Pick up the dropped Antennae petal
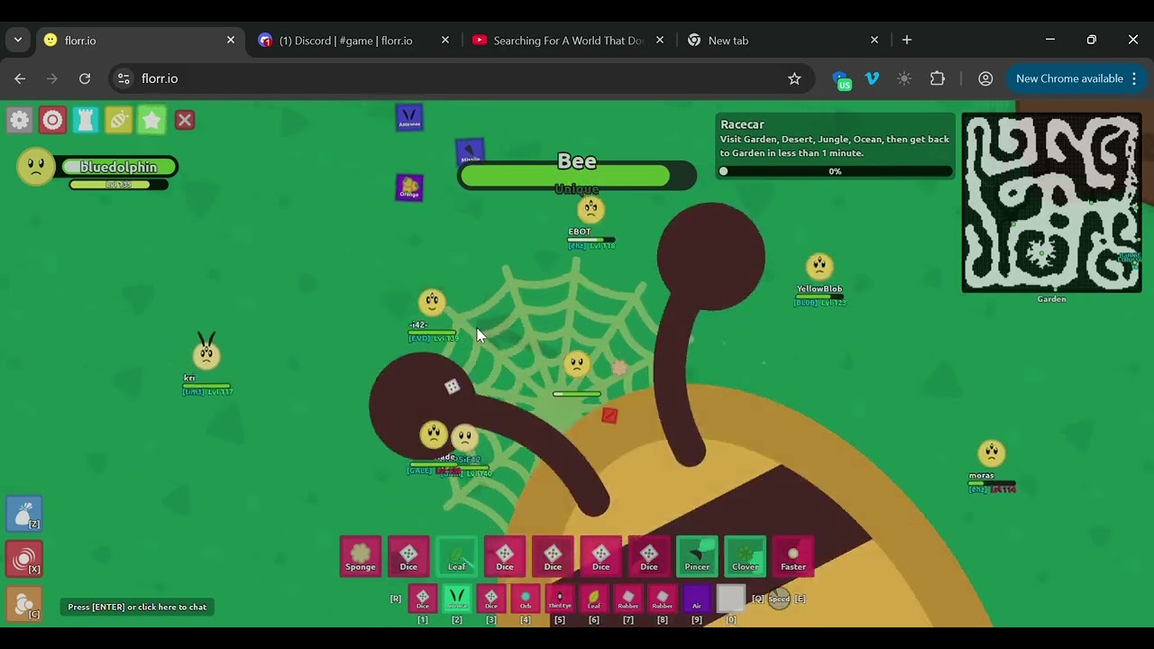The width and height of the screenshot is (1154, 649). click(x=409, y=117)
